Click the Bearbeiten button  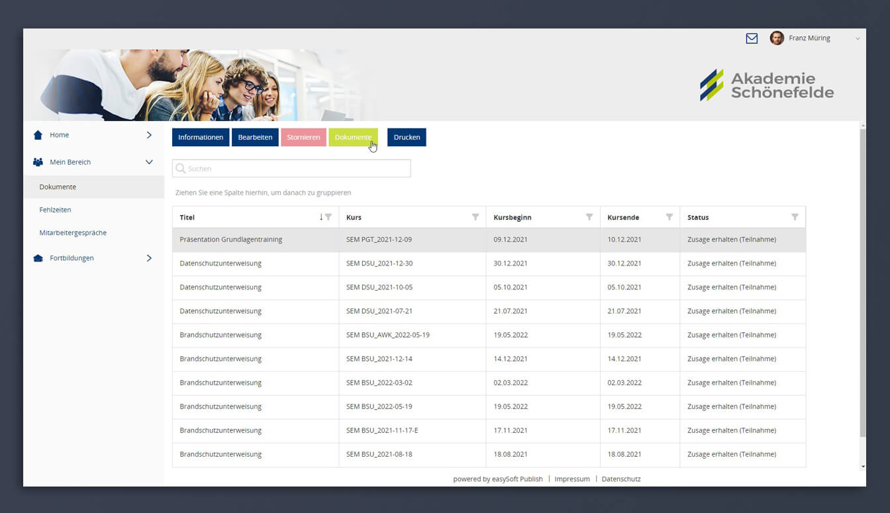coord(255,137)
